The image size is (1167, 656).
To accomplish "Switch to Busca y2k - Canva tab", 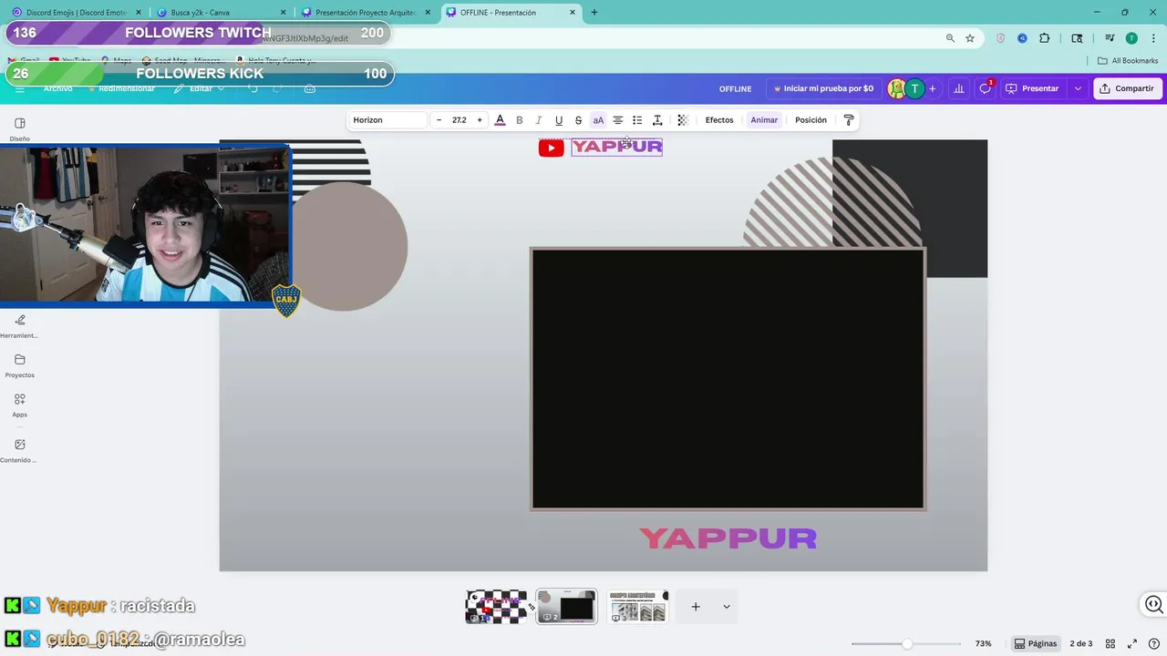I will click(x=220, y=13).
